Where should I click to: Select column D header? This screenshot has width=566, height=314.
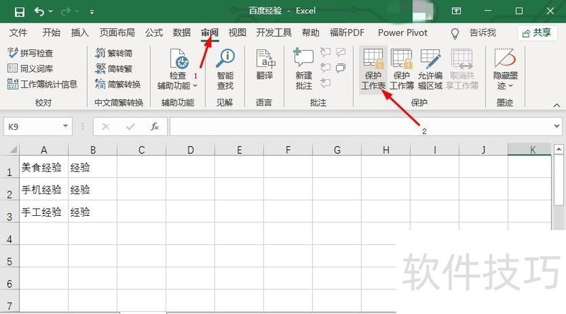click(190, 150)
